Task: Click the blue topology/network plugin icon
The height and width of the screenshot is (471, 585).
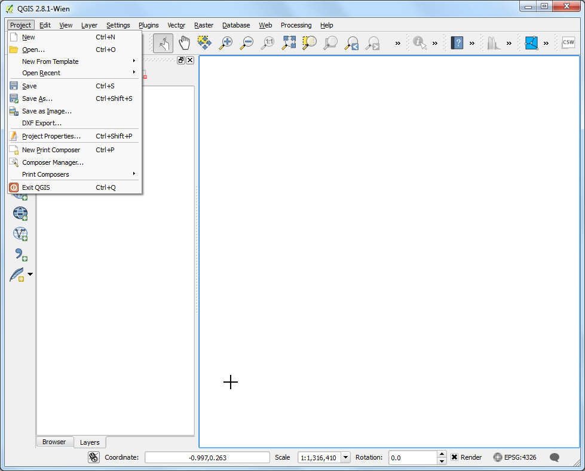Action: click(x=531, y=43)
